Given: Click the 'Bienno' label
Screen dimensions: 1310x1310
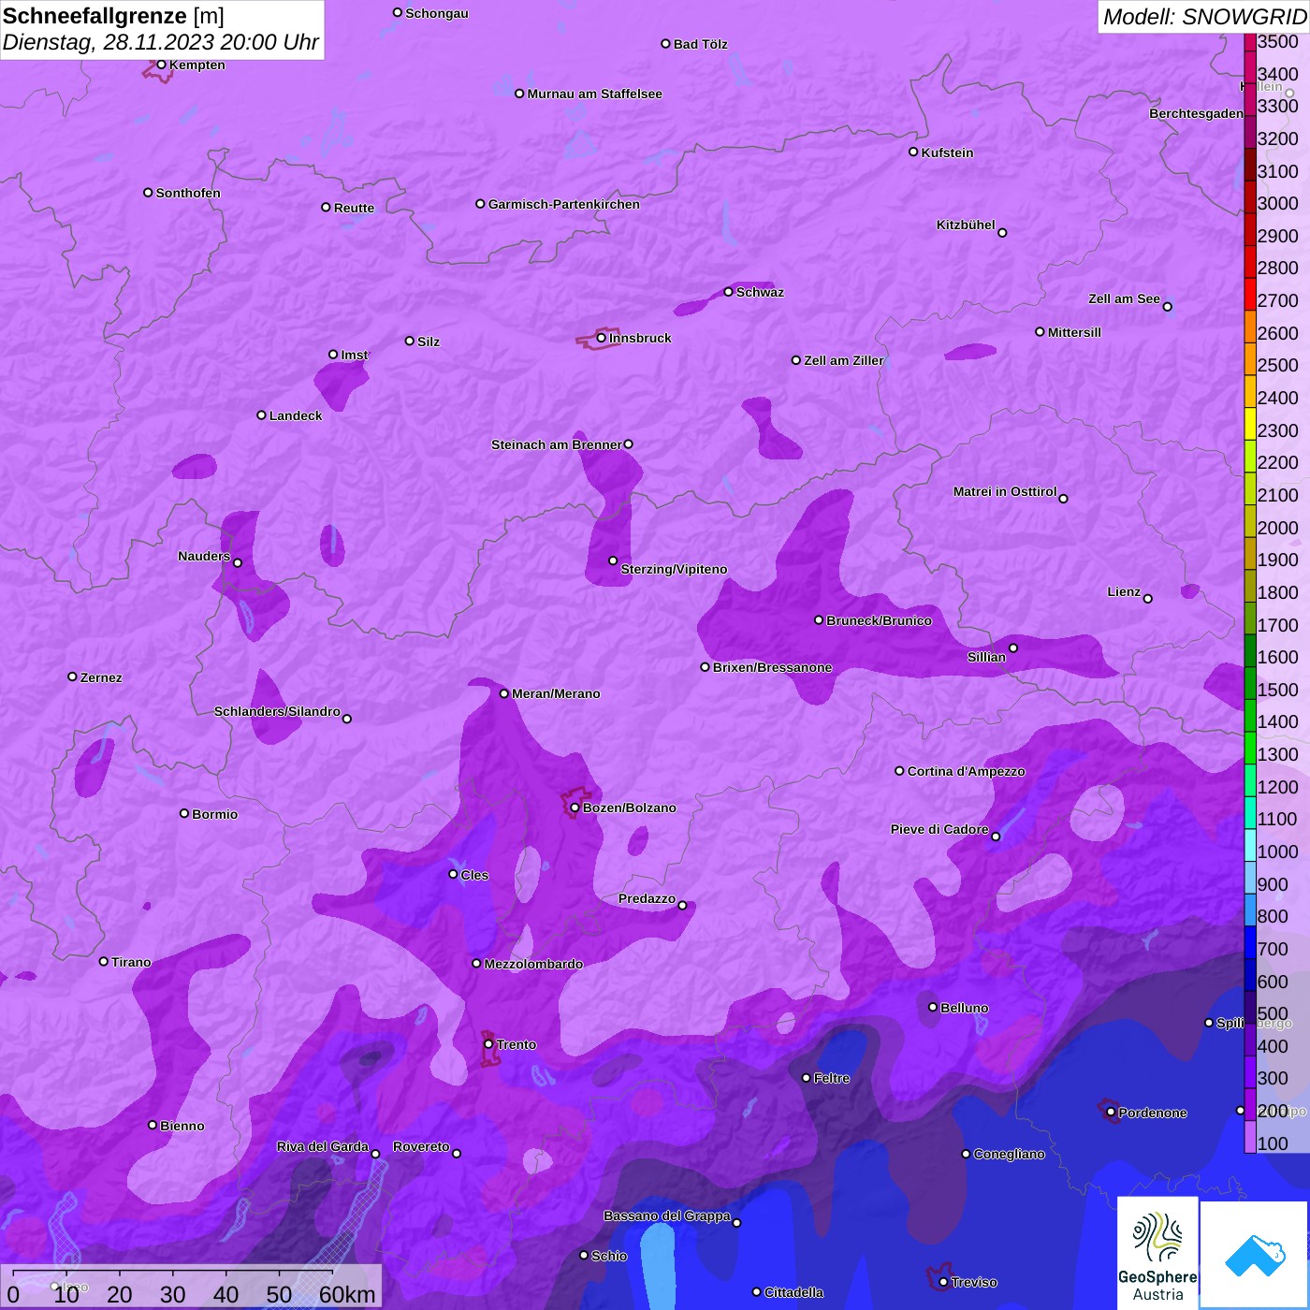Looking at the screenshot, I should tap(182, 1126).
